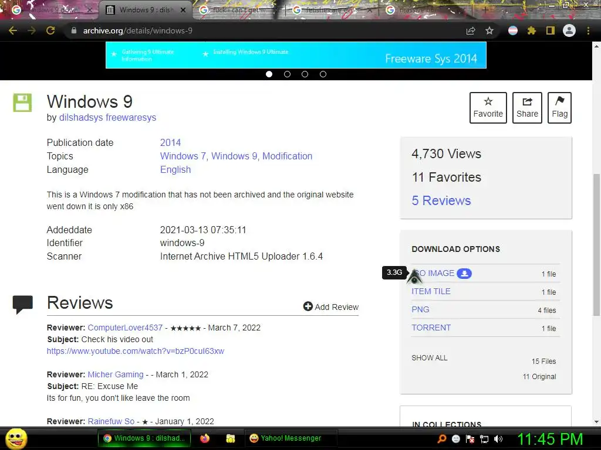Jump to 5 Reviews link
The image size is (601, 450).
[x=441, y=200]
